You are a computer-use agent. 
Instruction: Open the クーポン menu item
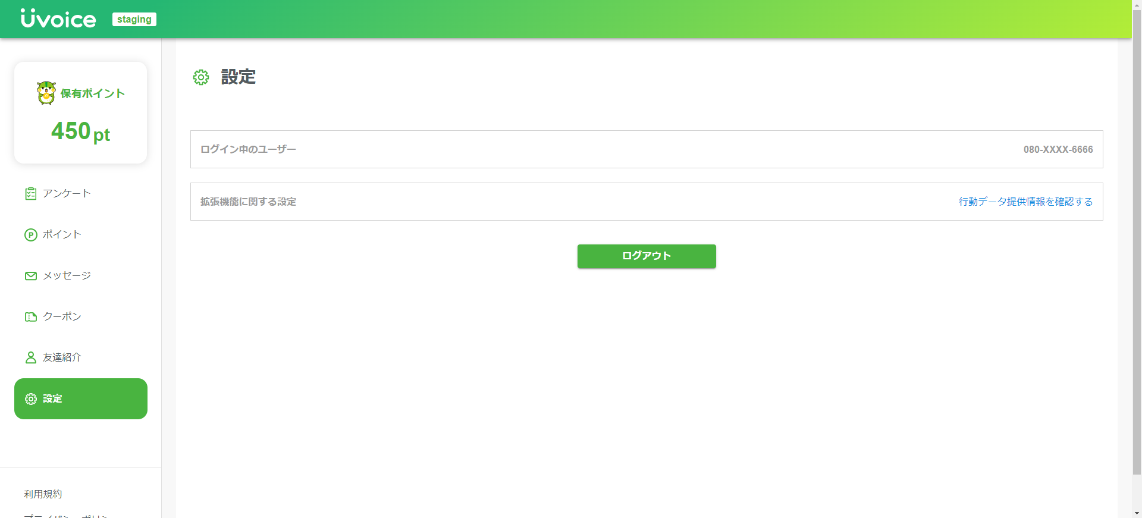(x=81, y=317)
